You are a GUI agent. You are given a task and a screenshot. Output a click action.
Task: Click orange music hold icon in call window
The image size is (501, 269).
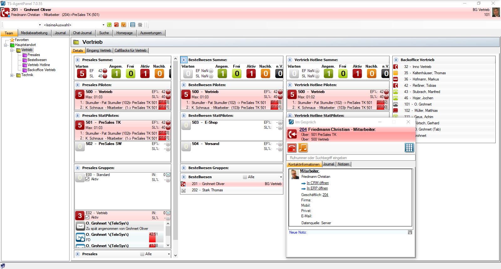tap(303, 147)
